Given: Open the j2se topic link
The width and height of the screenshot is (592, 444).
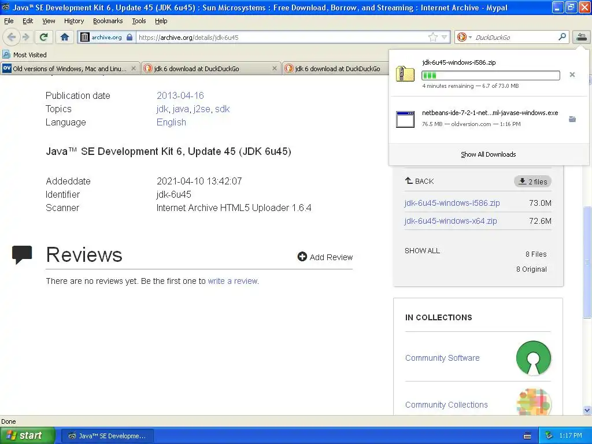Looking at the screenshot, I should (202, 109).
